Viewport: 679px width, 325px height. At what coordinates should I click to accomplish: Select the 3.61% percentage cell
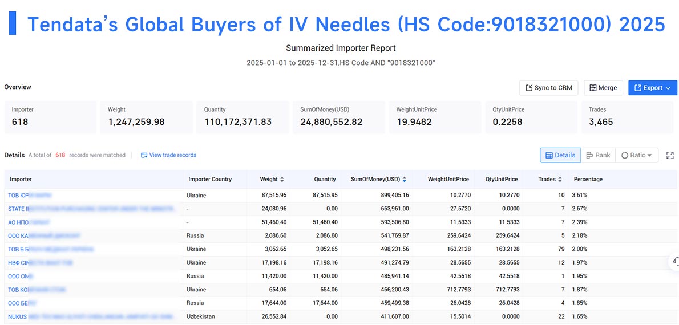[x=579, y=196]
